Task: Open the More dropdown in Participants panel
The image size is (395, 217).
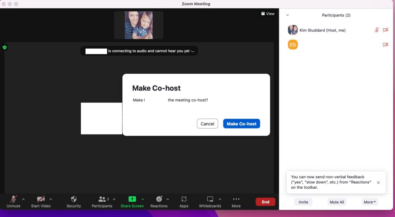Action: coord(370,202)
